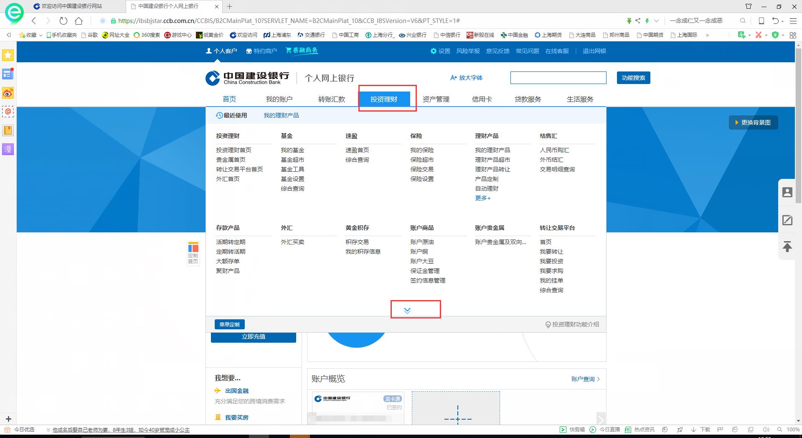
Task: Open 积存交易 link
Action: click(x=357, y=242)
